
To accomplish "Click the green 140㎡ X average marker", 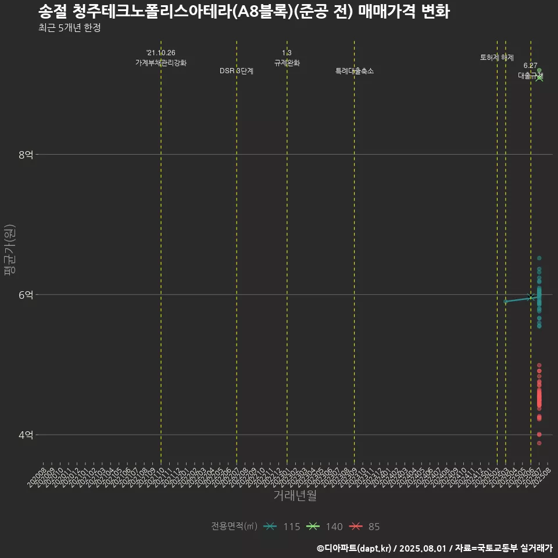I will tap(539, 77).
